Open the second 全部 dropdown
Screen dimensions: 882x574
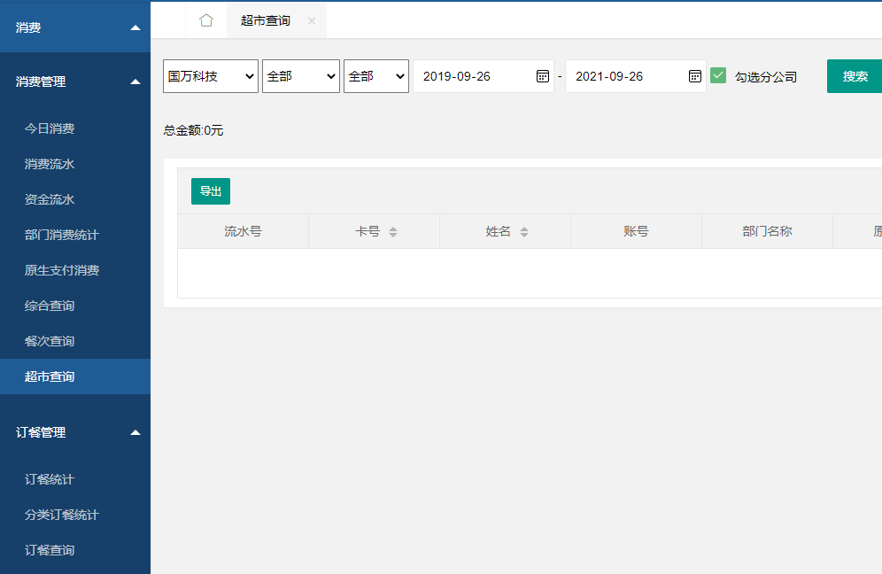coord(301,76)
